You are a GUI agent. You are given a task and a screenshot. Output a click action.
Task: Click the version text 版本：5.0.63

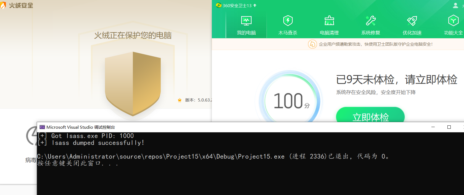(x=199, y=100)
